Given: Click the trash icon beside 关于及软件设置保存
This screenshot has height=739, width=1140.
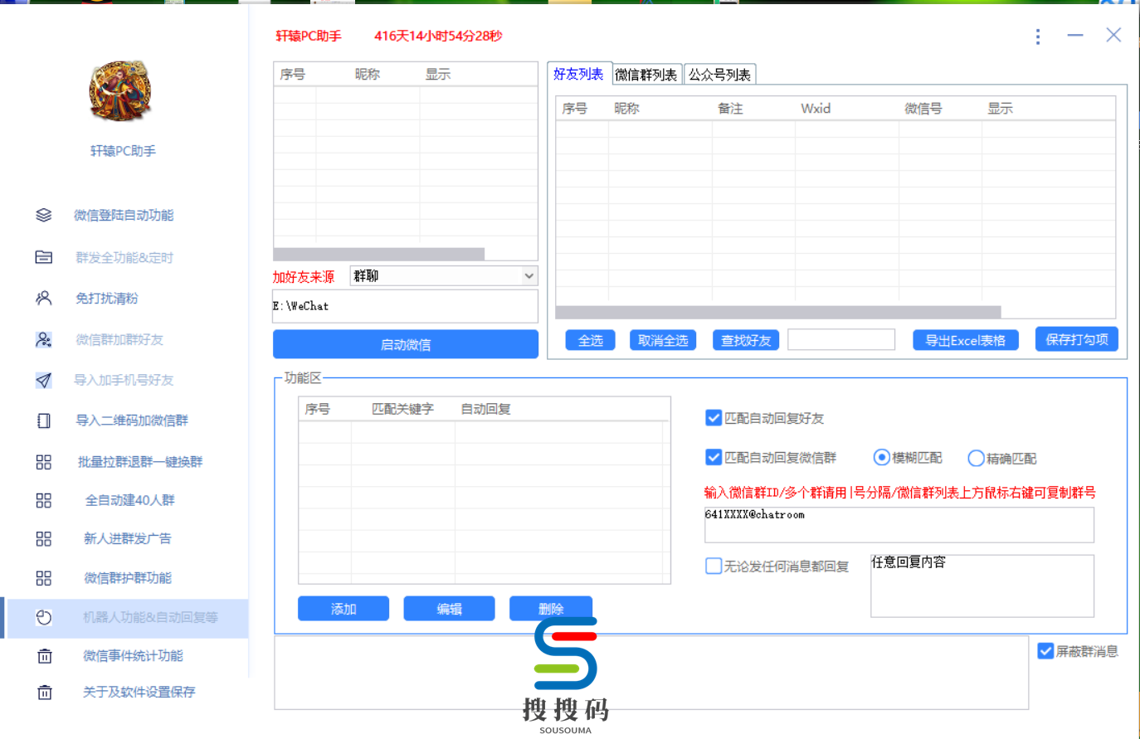Looking at the screenshot, I should 45,692.
